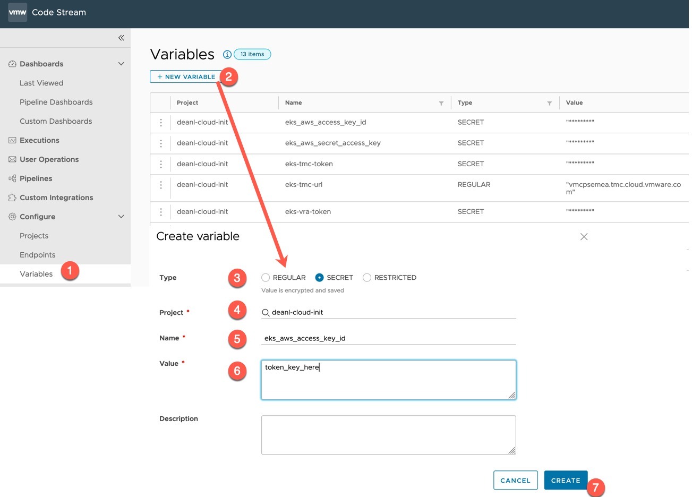This screenshot has height=497, width=692.
Task: Click the Dashboards gauge icon
Action: click(x=12, y=64)
